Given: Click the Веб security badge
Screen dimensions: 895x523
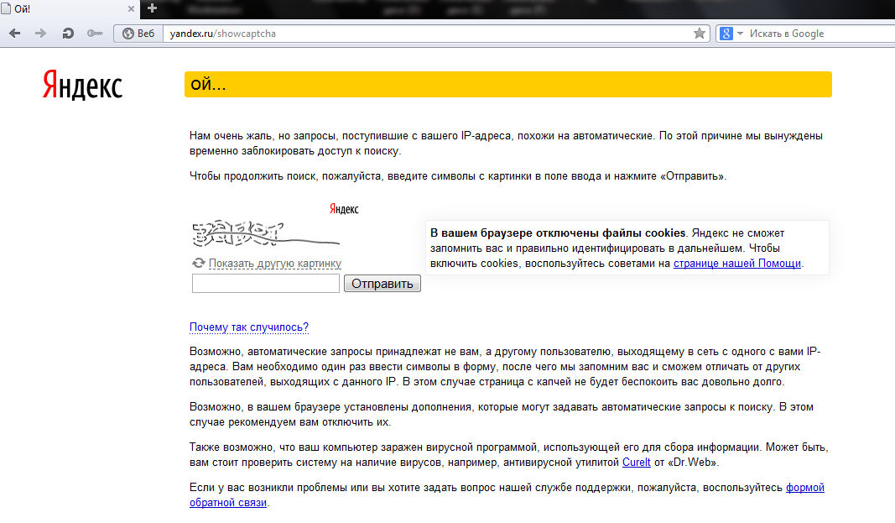Looking at the screenshot, I should [138, 34].
